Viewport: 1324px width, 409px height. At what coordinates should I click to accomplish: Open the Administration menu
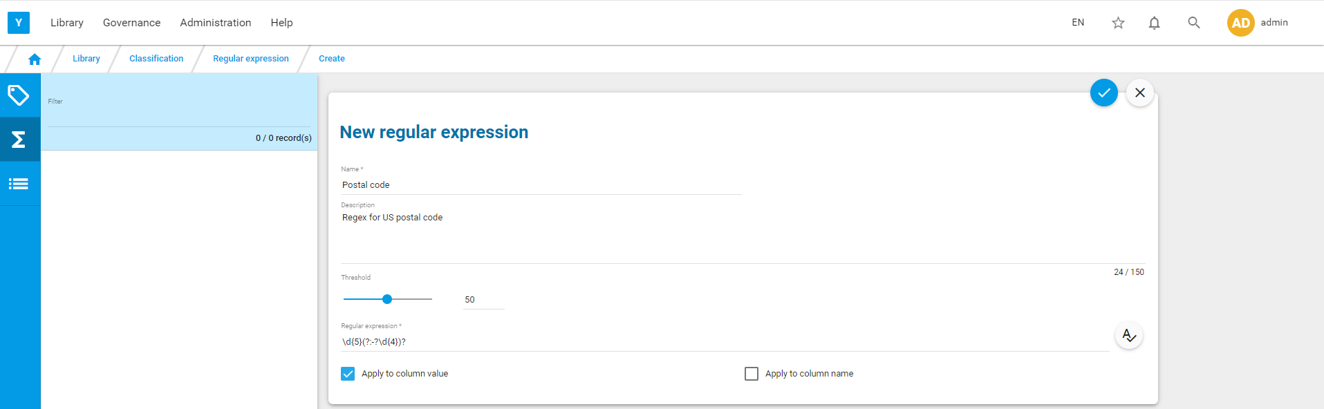click(x=216, y=23)
